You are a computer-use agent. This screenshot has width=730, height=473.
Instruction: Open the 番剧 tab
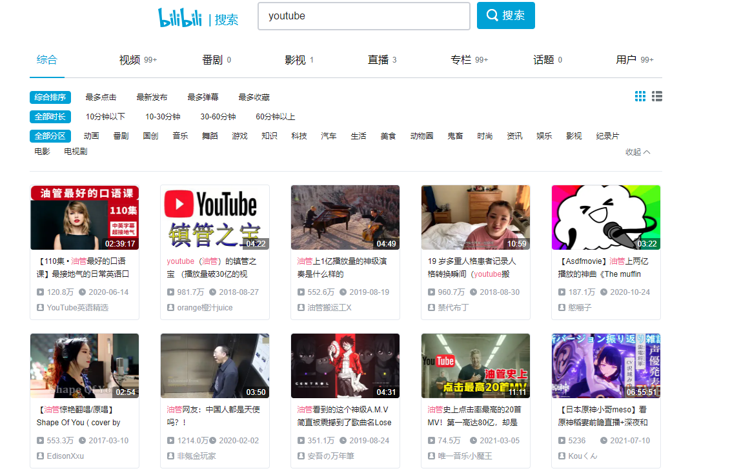pyautogui.click(x=216, y=59)
